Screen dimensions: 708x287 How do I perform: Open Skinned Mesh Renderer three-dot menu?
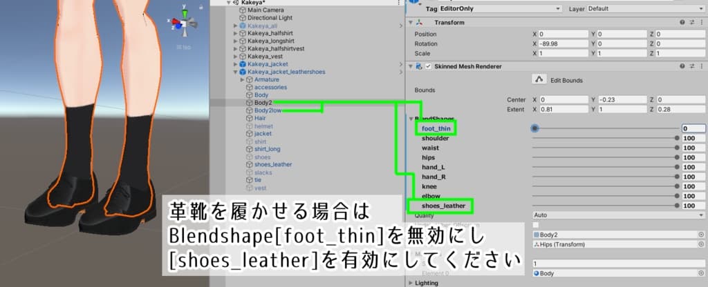(x=701, y=66)
